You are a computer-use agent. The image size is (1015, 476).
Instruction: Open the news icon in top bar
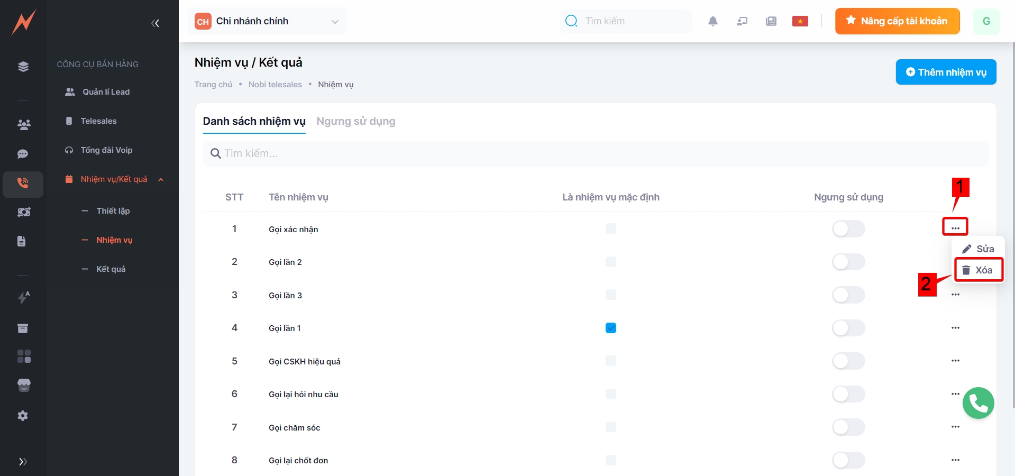771,21
